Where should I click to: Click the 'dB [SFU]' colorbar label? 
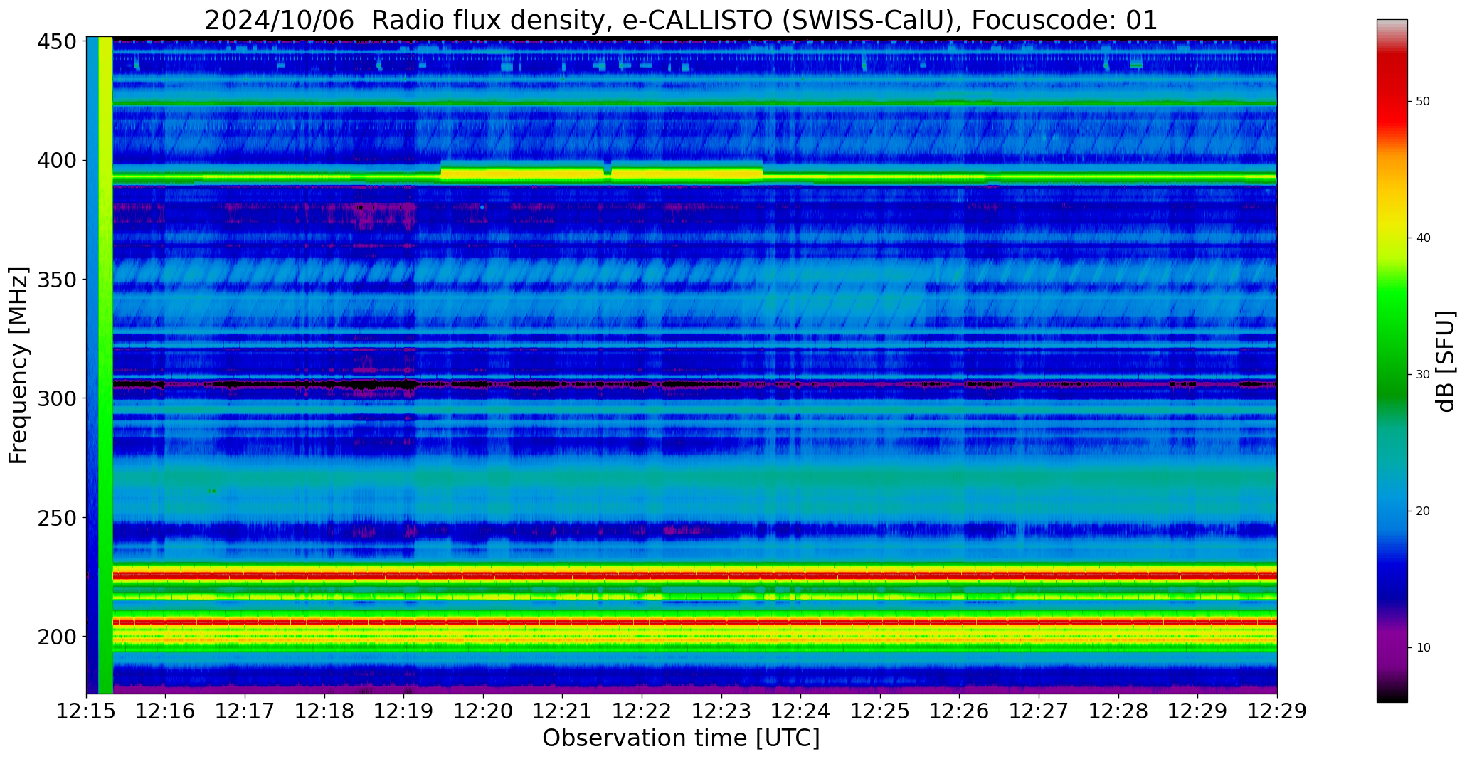click(1446, 361)
